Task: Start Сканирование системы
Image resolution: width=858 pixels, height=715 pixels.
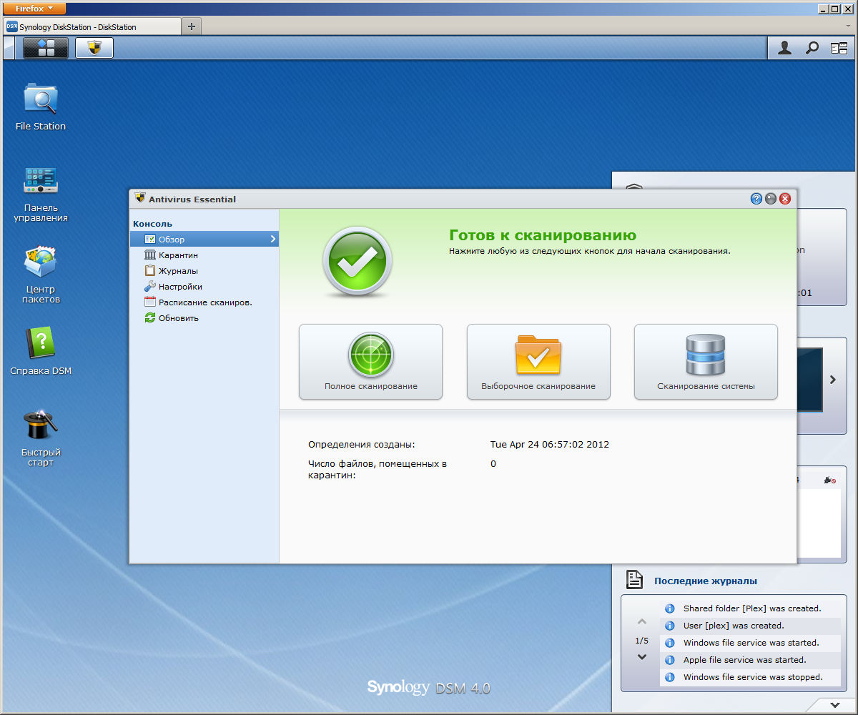Action: pyautogui.click(x=706, y=362)
